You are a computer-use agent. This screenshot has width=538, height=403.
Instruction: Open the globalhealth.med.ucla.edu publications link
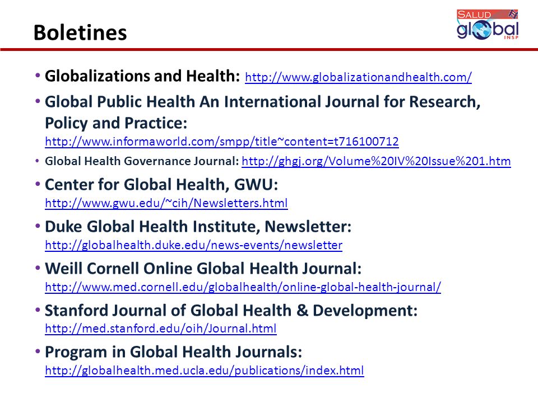pos(204,371)
